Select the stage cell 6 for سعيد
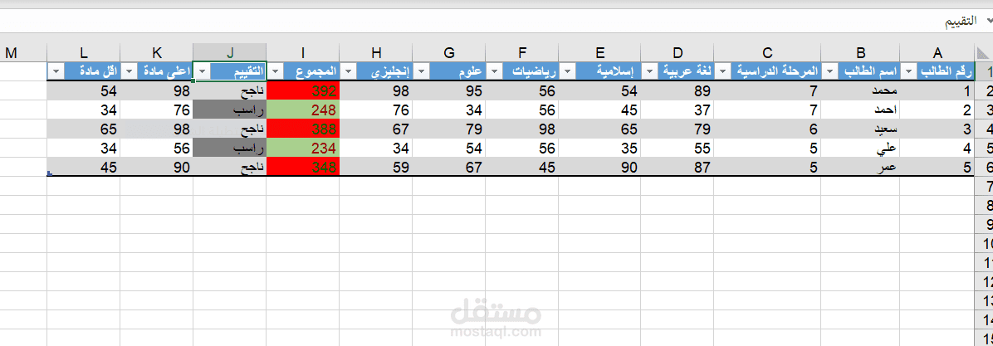Image resolution: width=993 pixels, height=346 pixels. [x=767, y=129]
